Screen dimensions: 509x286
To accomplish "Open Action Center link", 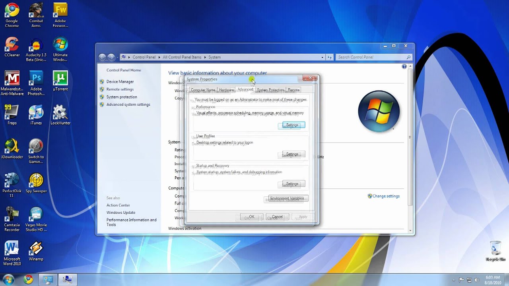I will point(118,205).
